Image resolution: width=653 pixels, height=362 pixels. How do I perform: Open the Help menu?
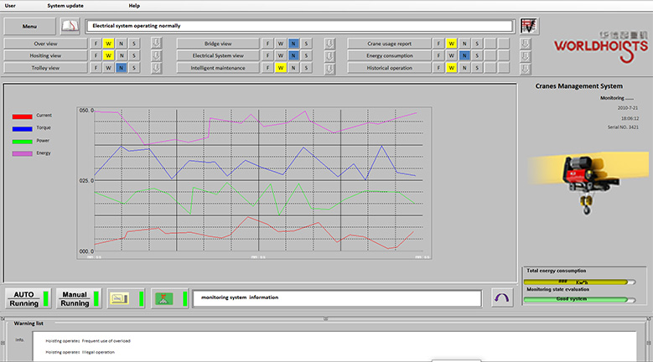click(x=134, y=5)
